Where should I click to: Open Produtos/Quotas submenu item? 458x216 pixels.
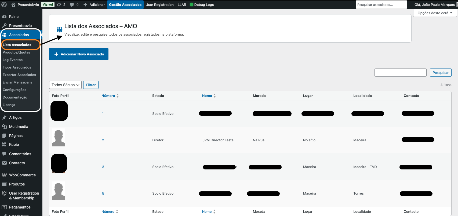tap(16, 52)
